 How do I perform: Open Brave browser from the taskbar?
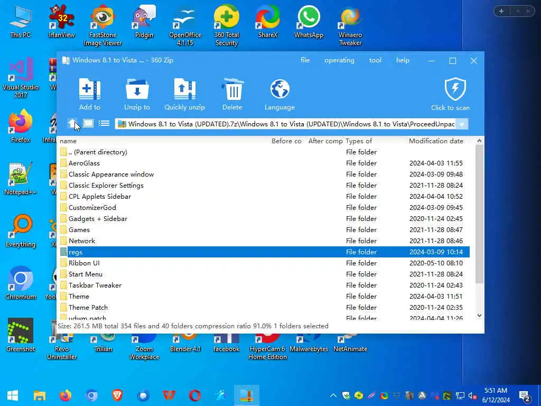click(117, 395)
